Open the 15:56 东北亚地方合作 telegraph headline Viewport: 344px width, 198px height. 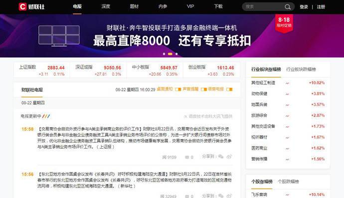point(103,174)
